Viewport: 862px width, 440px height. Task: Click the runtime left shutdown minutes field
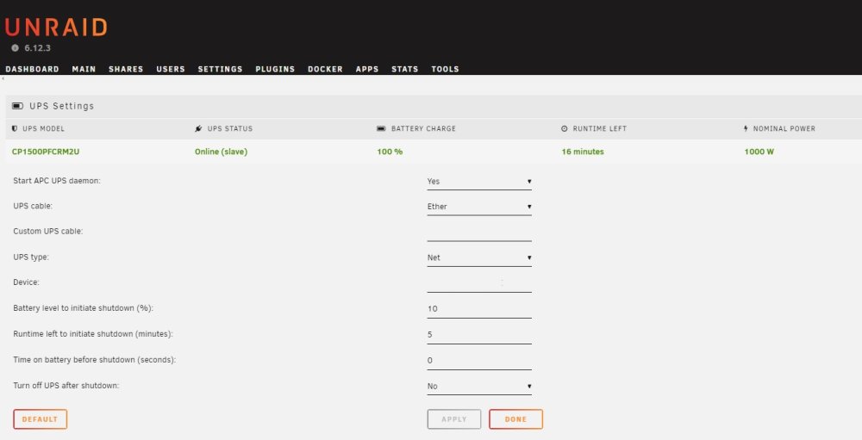click(x=479, y=335)
